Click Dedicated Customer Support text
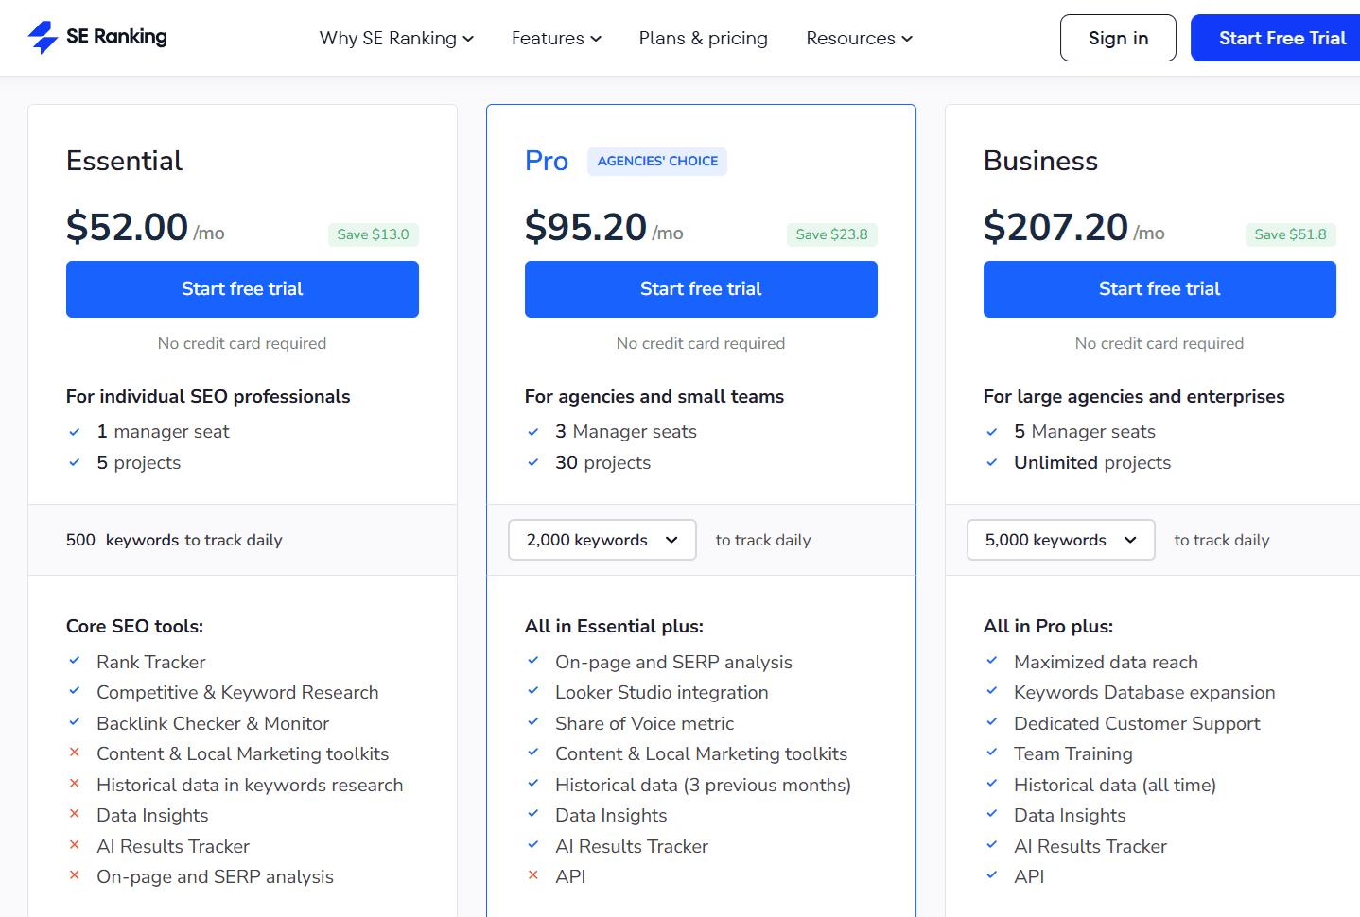Image resolution: width=1360 pixels, height=917 pixels. tap(1137, 723)
